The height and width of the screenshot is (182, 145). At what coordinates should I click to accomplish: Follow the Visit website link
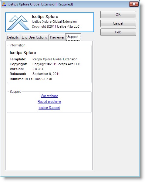[x=49, y=96]
